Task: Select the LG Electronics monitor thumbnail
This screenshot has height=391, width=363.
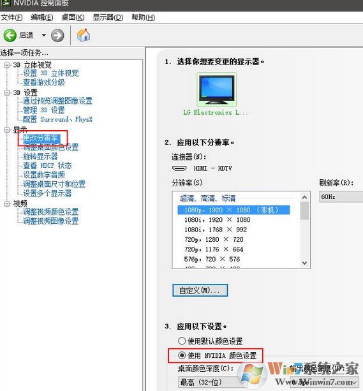Action: point(216,90)
